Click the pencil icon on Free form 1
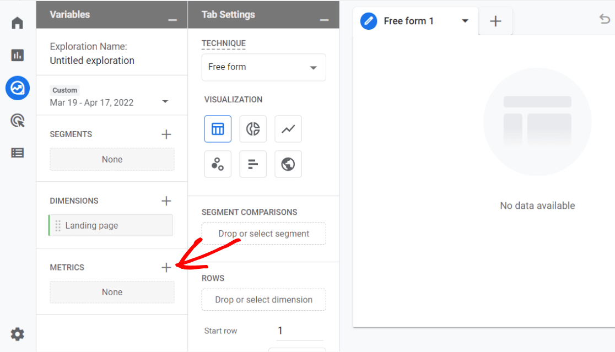 (x=368, y=21)
